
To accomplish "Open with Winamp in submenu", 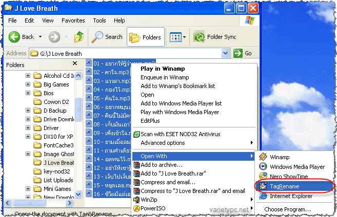I will click(295, 157).
